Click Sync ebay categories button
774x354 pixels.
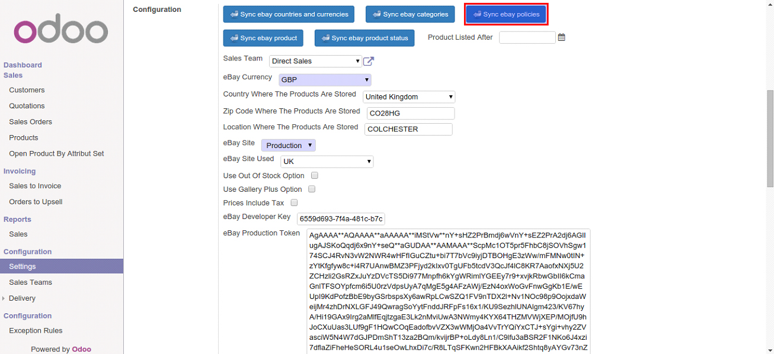[410, 14]
